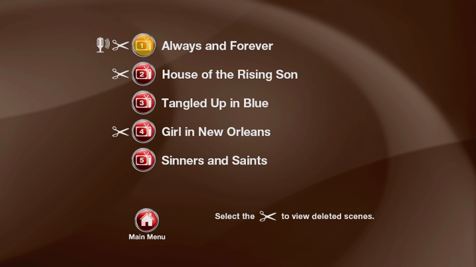This screenshot has width=476, height=267.
Task: Click the 'Select the' hint text
Action: (235, 216)
